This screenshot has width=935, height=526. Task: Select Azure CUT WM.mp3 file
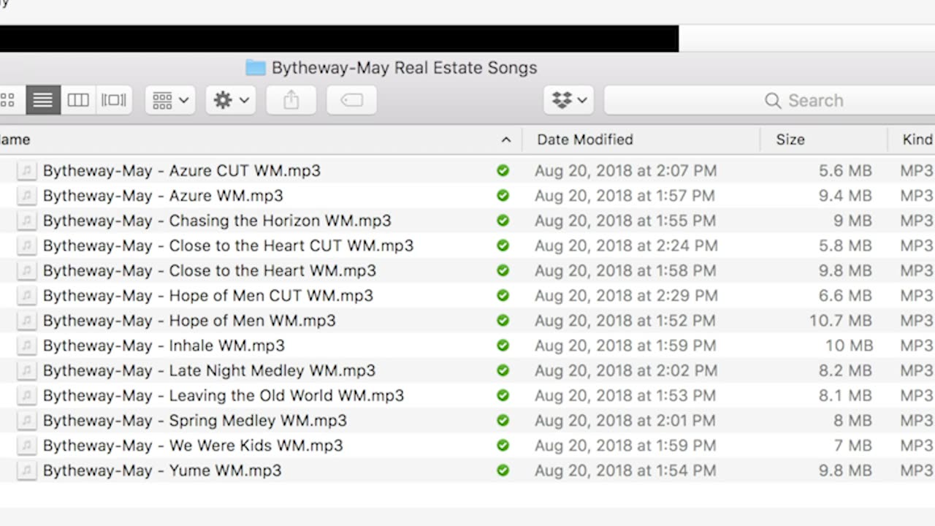(181, 171)
